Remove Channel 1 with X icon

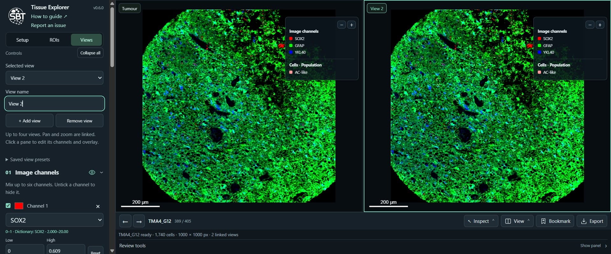98,206
